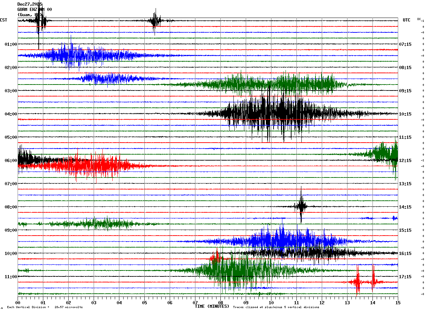Image resolution: width=426 pixels, height=312 pixels.
Task: Click the 02 minute tick label
Action: 68,302
